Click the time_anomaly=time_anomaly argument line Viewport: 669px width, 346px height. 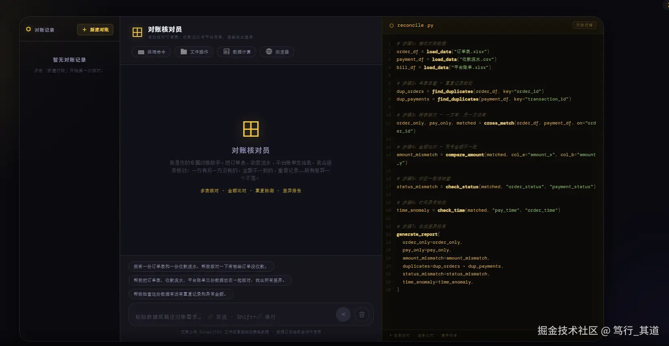click(438, 282)
